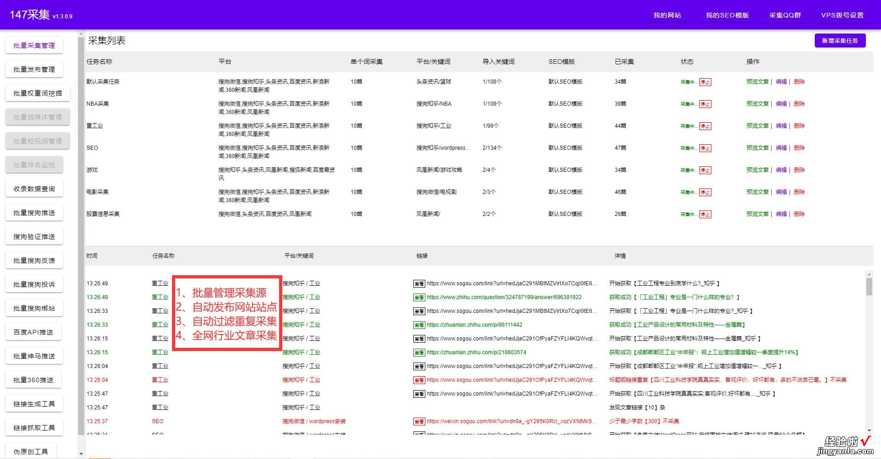This screenshot has height=459, width=881.
Task: Click sidebar scrollbar down arrow
Action: [81, 453]
